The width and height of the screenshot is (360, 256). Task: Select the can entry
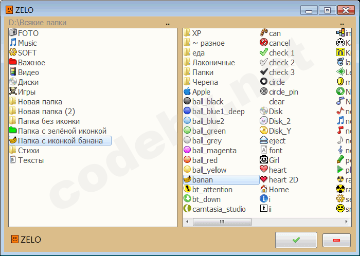[271, 33]
